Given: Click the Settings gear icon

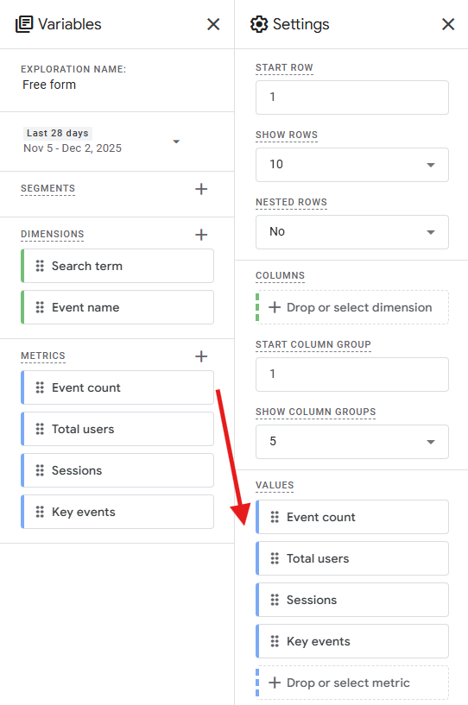Looking at the screenshot, I should point(259,24).
